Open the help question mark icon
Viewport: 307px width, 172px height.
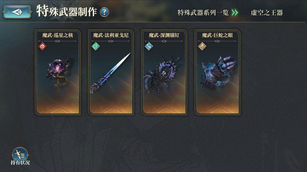[104, 12]
